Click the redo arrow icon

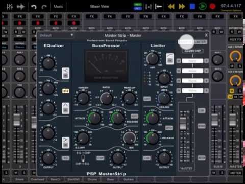[44, 7]
